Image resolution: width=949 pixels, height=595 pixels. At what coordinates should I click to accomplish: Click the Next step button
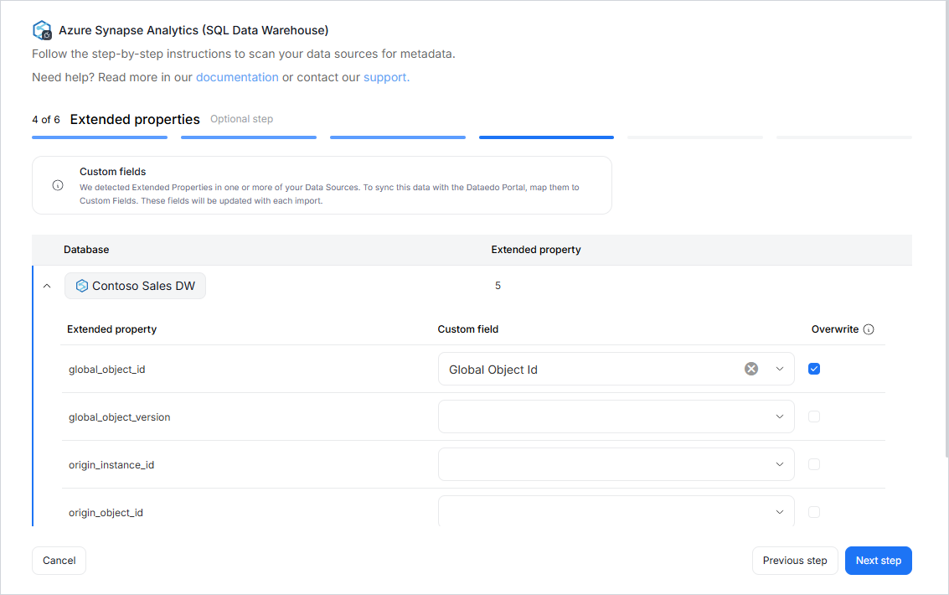[878, 561]
